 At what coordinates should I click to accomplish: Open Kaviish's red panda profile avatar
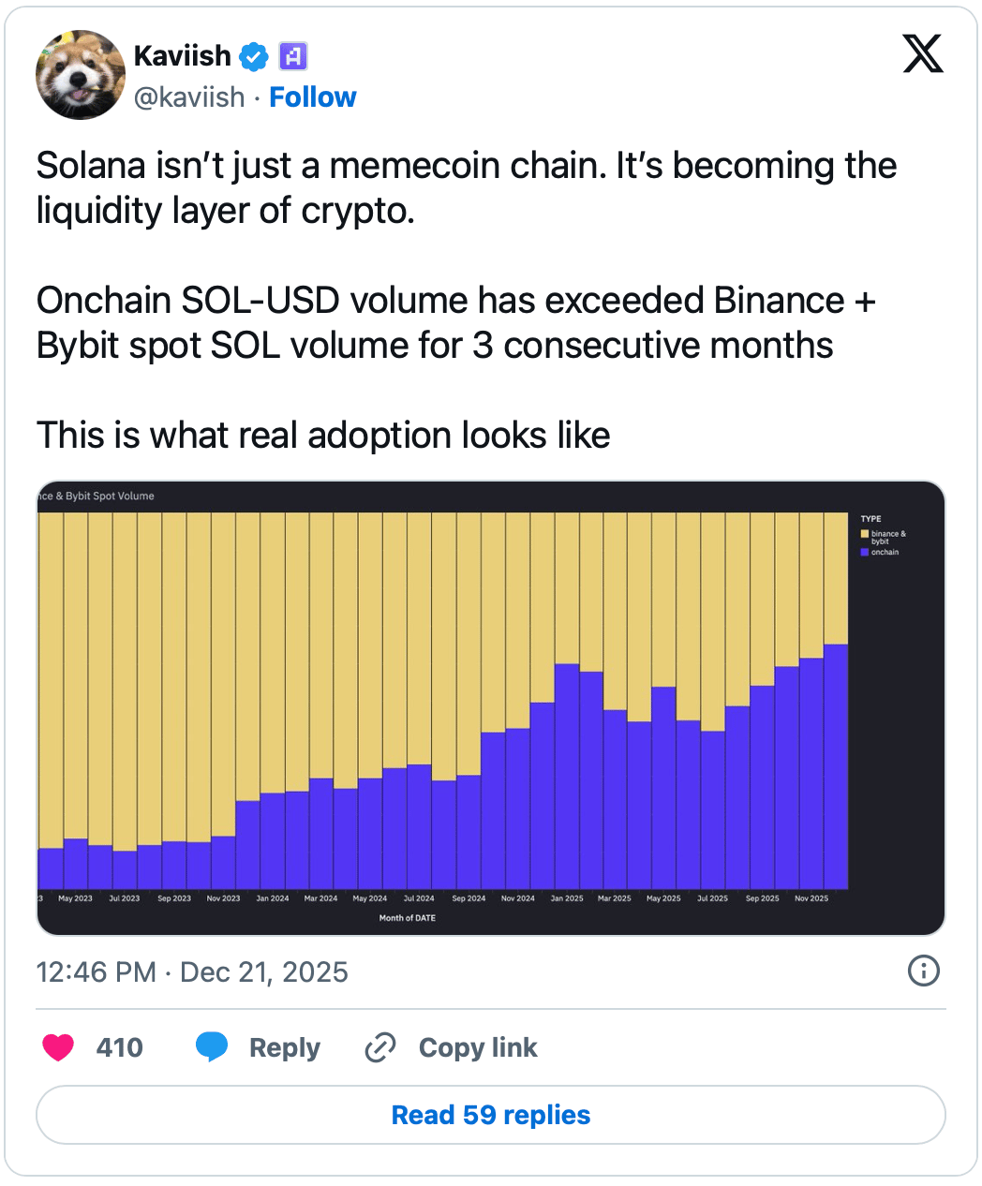[81, 75]
